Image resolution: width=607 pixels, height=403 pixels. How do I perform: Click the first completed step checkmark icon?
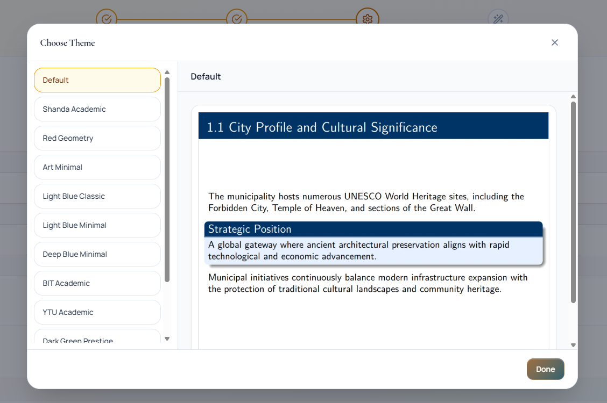pos(107,19)
